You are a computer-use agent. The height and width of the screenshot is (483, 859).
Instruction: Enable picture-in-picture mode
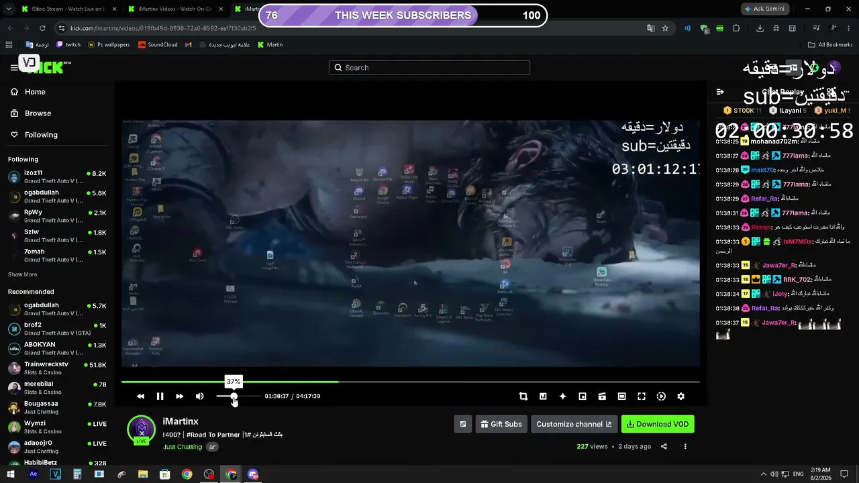pyautogui.click(x=583, y=396)
